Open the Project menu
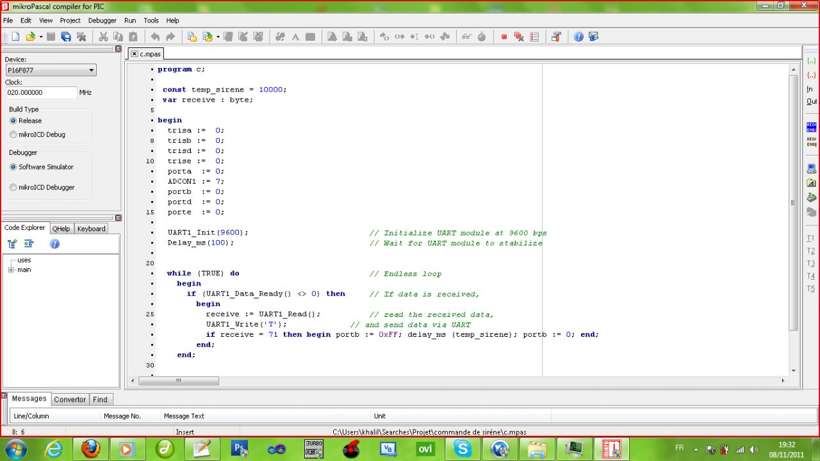This screenshot has height=461, width=820. pyautogui.click(x=70, y=20)
